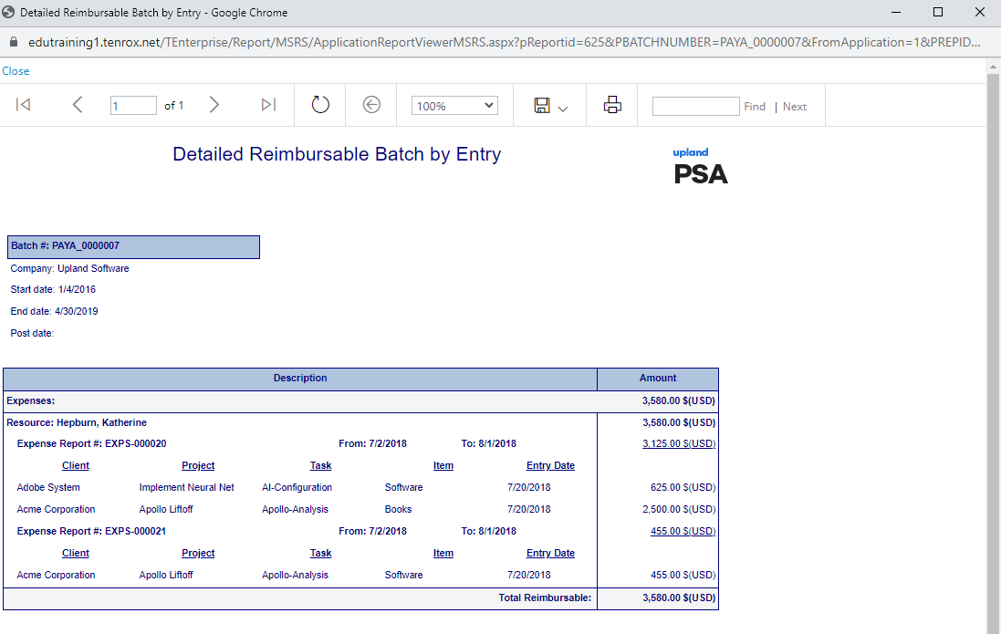Click the Amount column header
The height and width of the screenshot is (634, 1001).
tap(658, 379)
